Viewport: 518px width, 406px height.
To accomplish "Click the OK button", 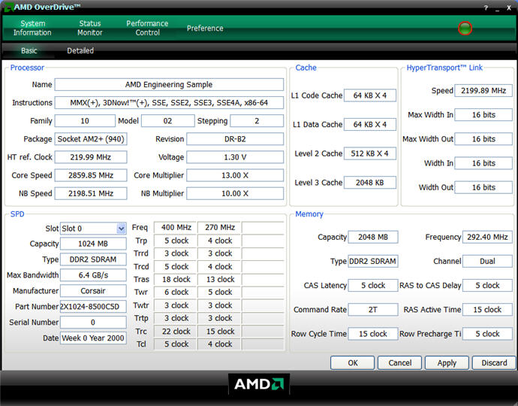I will tap(353, 362).
